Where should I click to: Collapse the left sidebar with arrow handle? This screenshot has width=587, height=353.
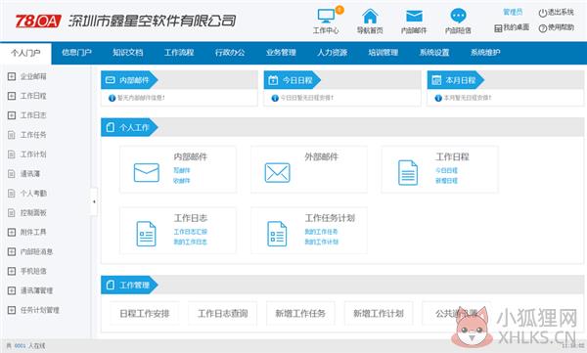[94, 201]
